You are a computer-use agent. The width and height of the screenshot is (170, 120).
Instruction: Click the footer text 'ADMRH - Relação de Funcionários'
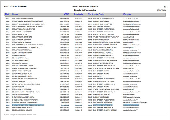point(15,115)
